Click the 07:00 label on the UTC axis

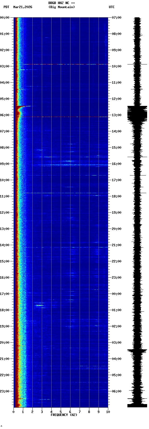[117, 18]
